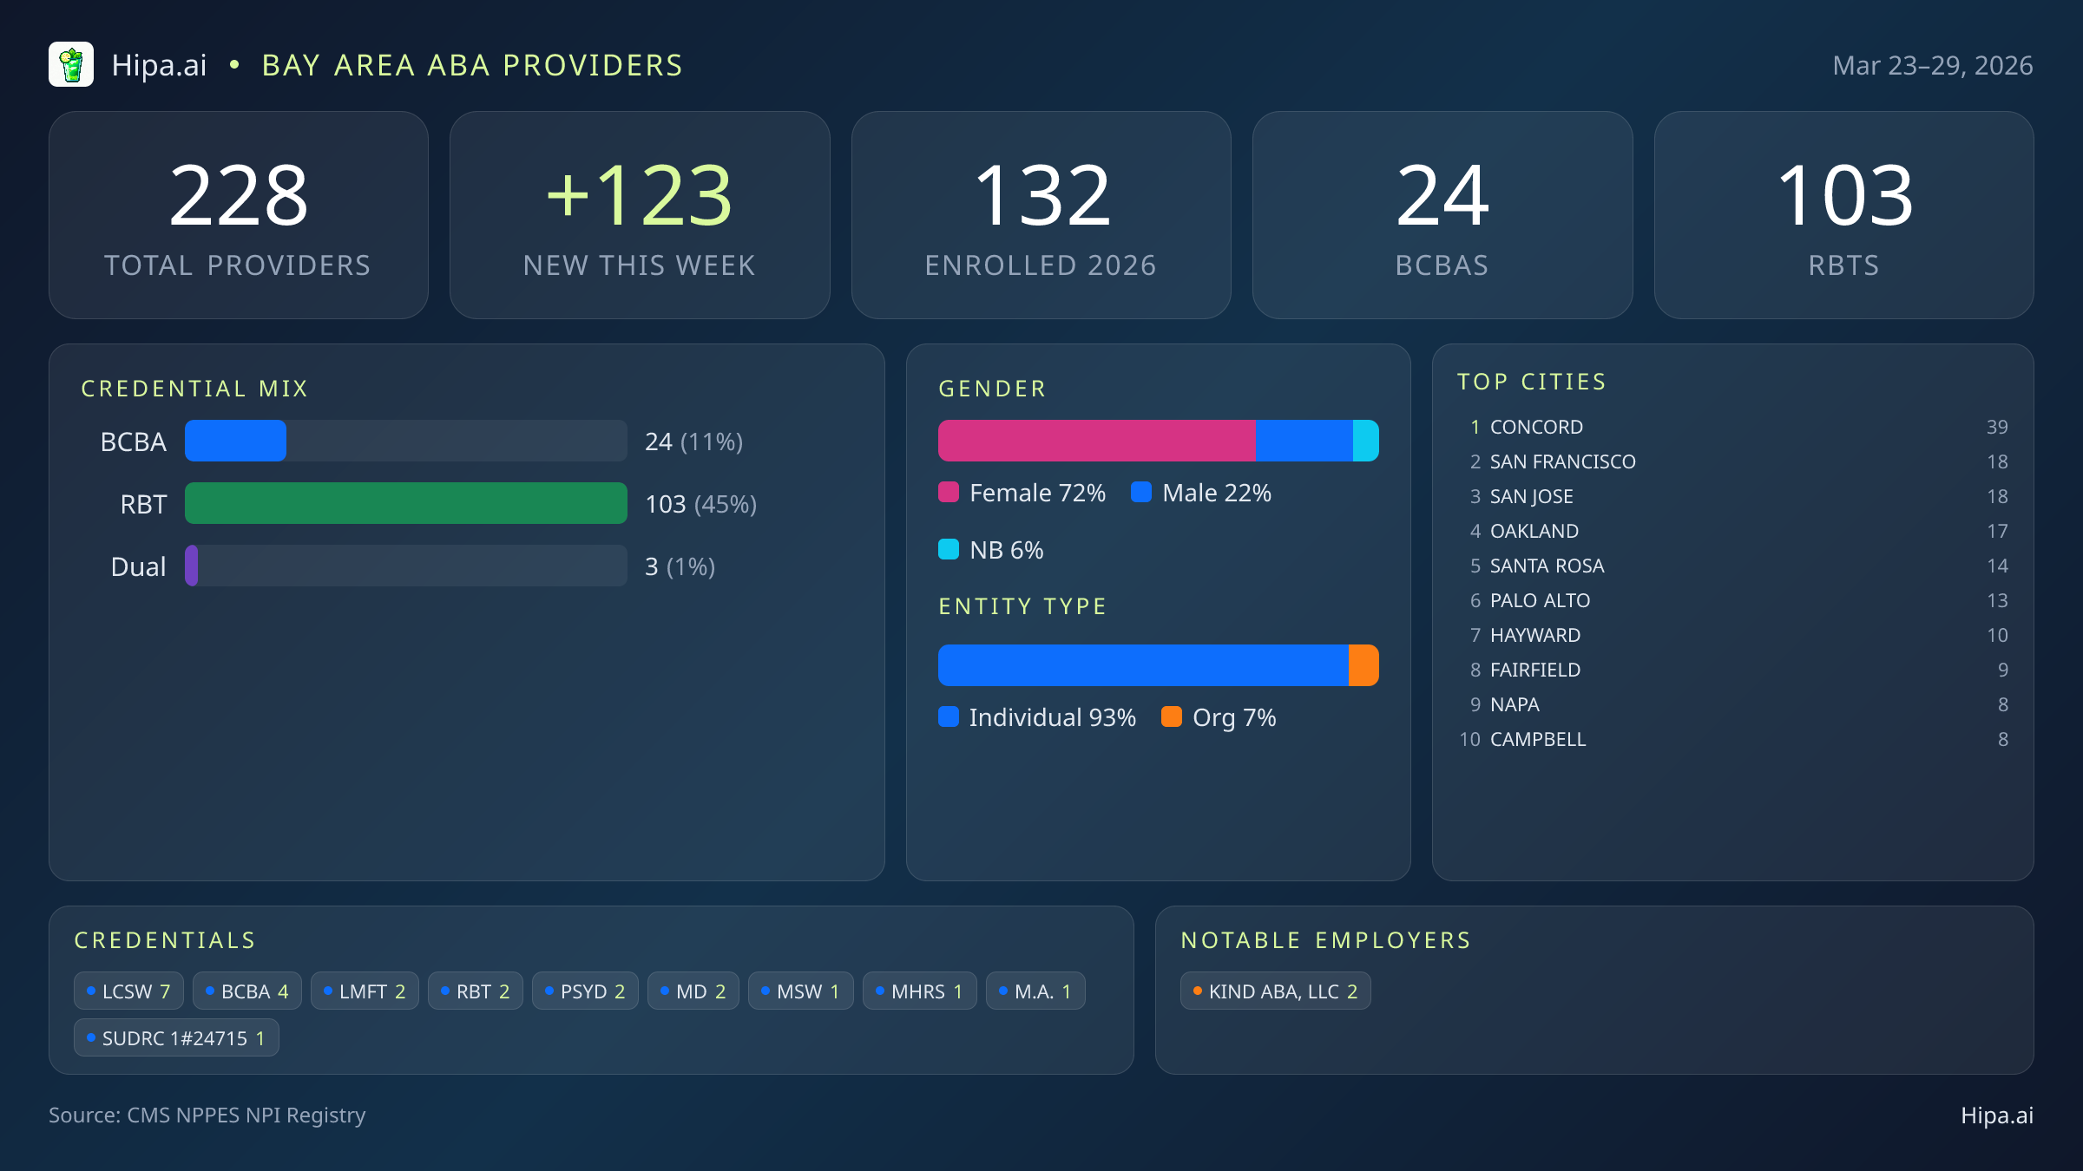Click the blue Male legend swatch
Viewport: 2083px width, 1171px height.
pos(1141,493)
